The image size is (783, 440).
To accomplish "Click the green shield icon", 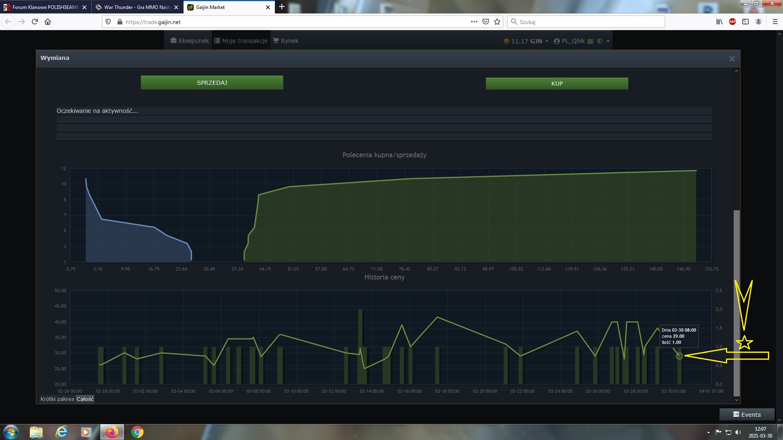I will pos(599,41).
